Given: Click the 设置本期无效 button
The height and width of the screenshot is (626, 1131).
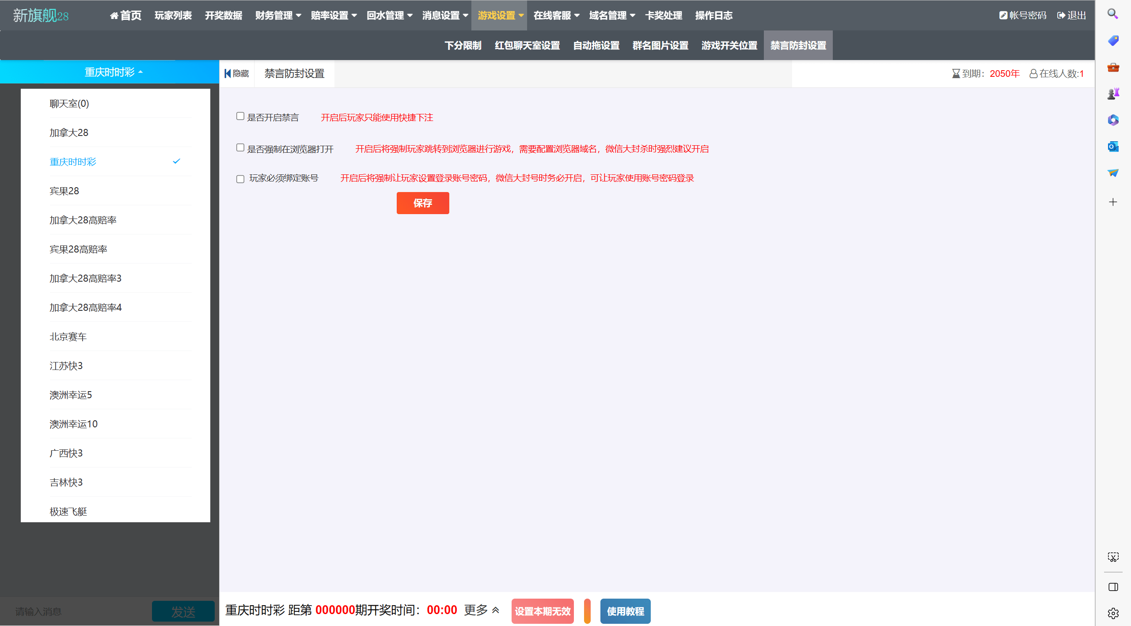Looking at the screenshot, I should click(543, 611).
